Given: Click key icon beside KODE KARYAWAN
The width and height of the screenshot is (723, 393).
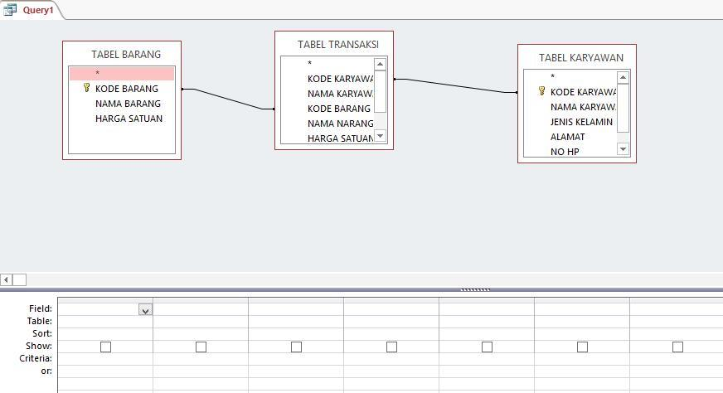Looking at the screenshot, I should pos(541,91).
